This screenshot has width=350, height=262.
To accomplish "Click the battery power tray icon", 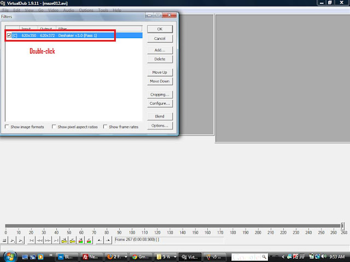I will 311,257.
